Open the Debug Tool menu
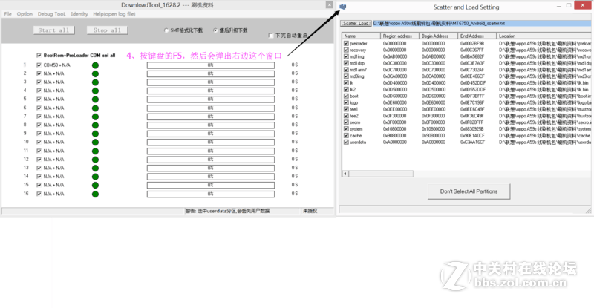This screenshot has width=594, height=308. point(51,14)
